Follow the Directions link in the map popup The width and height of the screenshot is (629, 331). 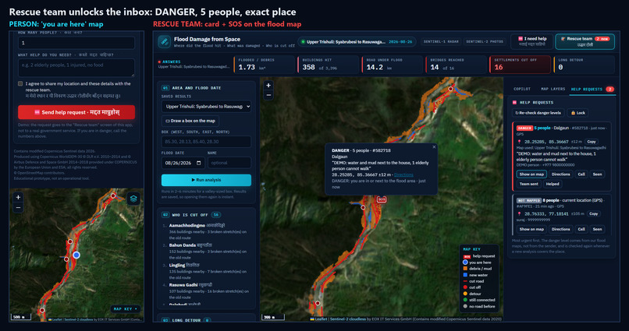[403, 175]
